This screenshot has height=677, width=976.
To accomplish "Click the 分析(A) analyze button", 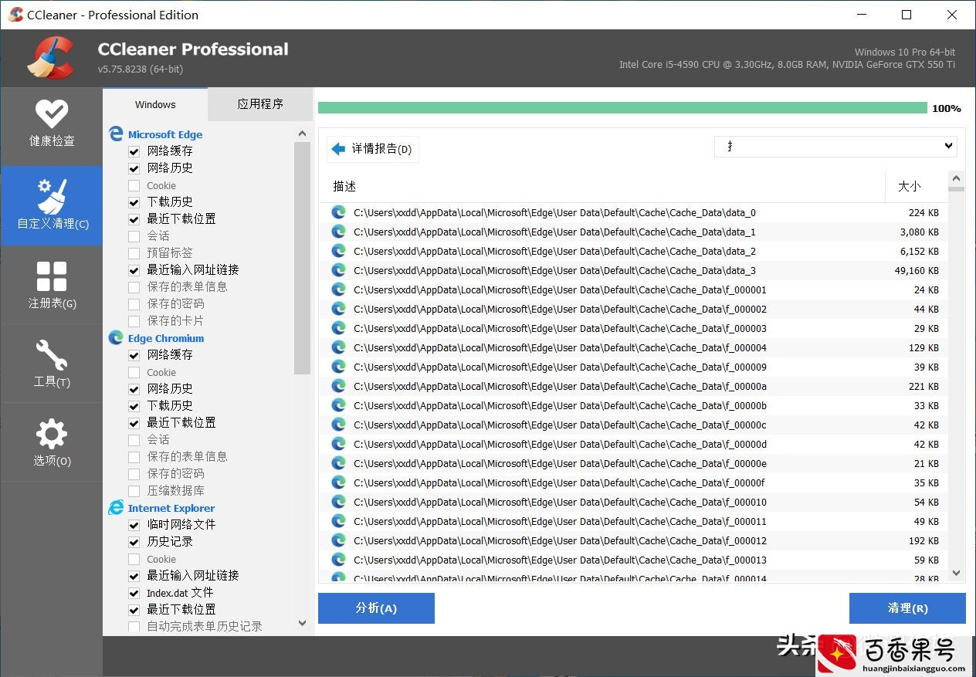I will click(x=376, y=608).
